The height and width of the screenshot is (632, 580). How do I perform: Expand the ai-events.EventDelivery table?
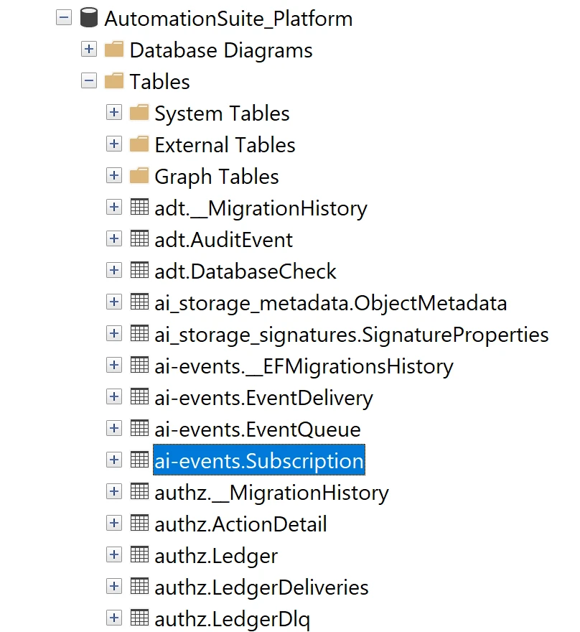pyautogui.click(x=114, y=397)
